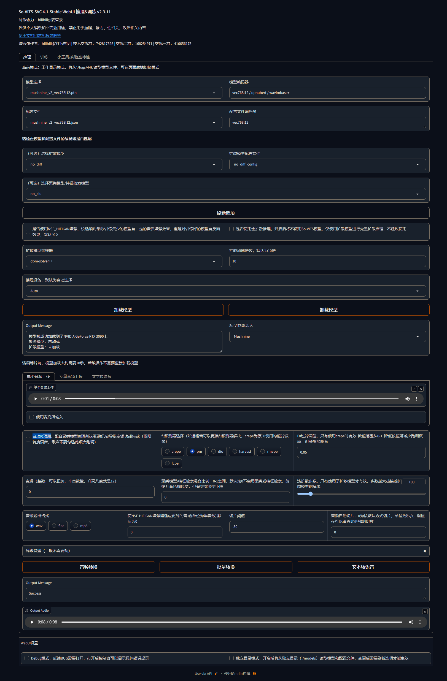447x681 pixels.
Task: Switch to the 批量音频上传 tab
Action: (x=71, y=376)
